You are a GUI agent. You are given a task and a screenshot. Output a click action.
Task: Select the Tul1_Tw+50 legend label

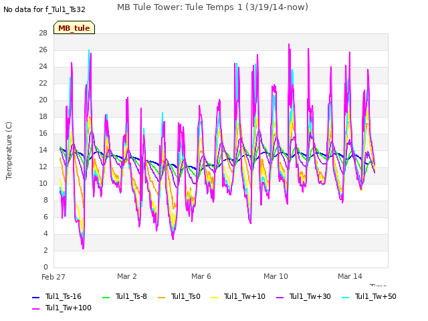coord(376,297)
